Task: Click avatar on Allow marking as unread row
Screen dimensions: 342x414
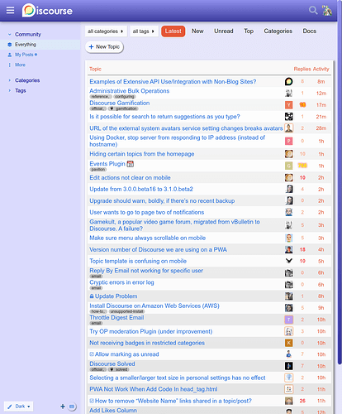Action: click(288, 354)
